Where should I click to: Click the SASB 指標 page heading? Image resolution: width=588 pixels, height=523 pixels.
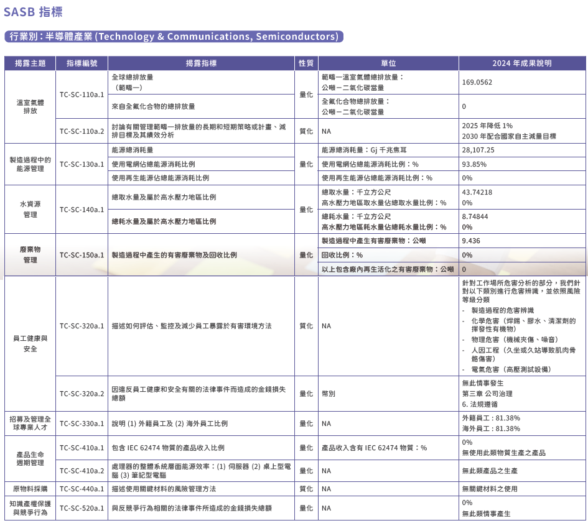33,12
